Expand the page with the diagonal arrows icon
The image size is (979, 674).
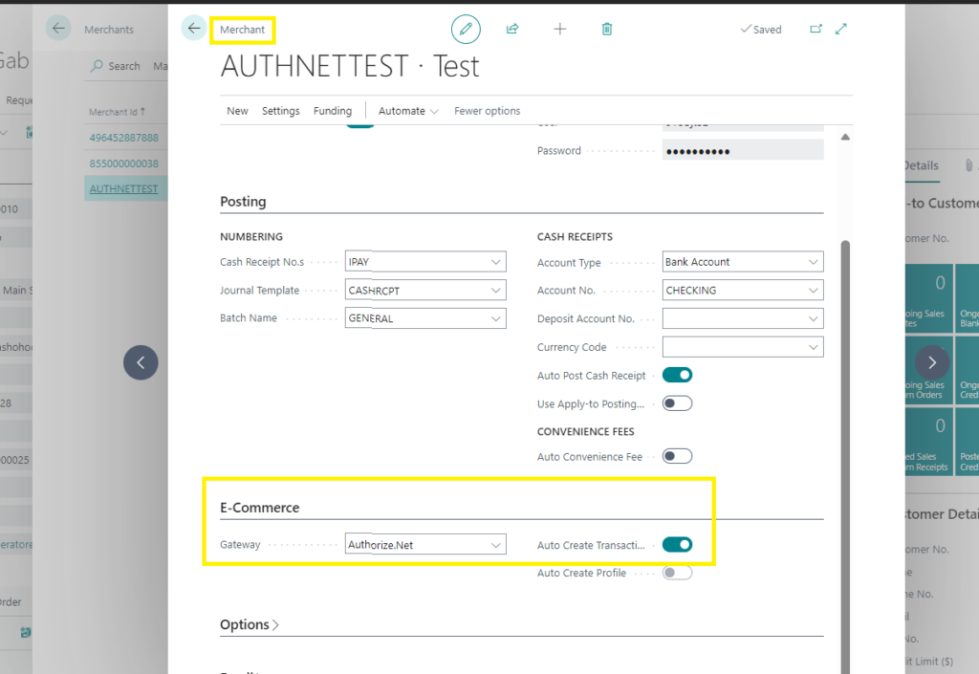tap(841, 29)
